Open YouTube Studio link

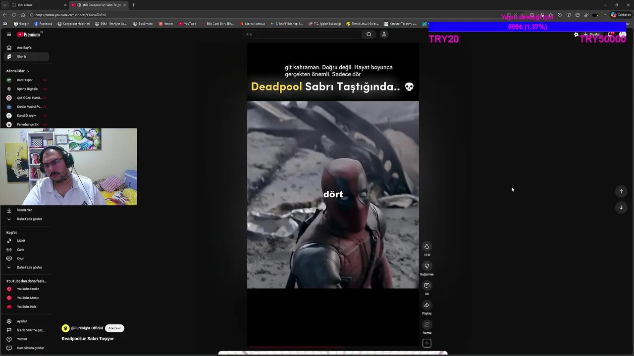click(26, 289)
